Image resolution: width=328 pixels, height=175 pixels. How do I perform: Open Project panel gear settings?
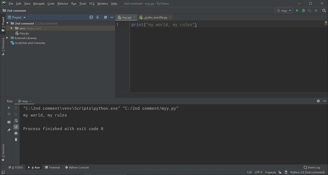(105, 17)
